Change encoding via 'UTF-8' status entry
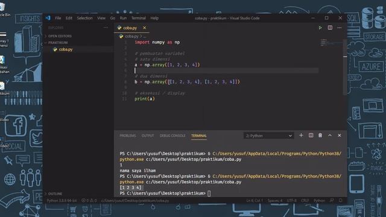Image resolution: width=386 pixels, height=217 pixels. point(292,201)
